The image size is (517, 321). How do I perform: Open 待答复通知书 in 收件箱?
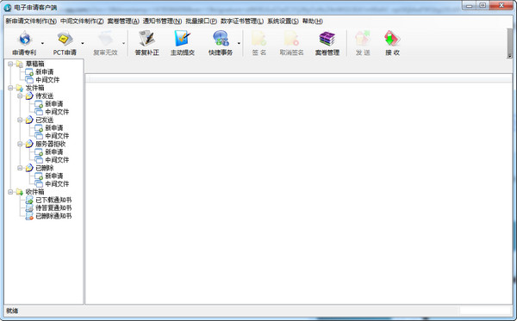(53, 207)
